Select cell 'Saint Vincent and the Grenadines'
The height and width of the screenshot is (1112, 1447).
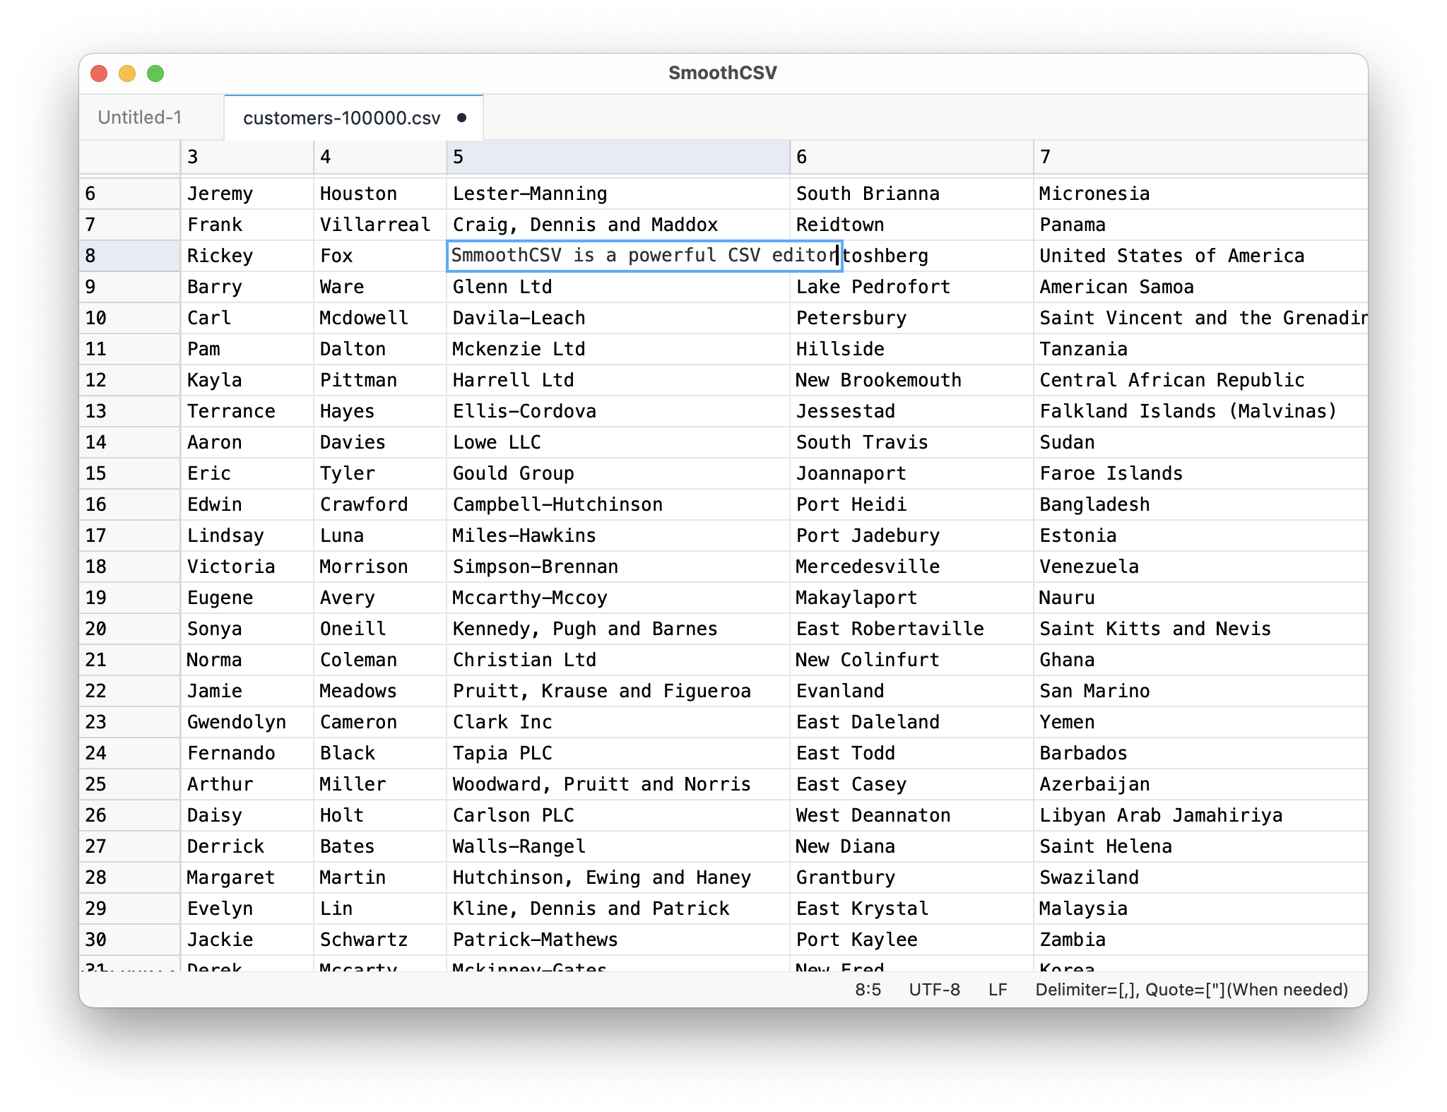[x=1200, y=318]
